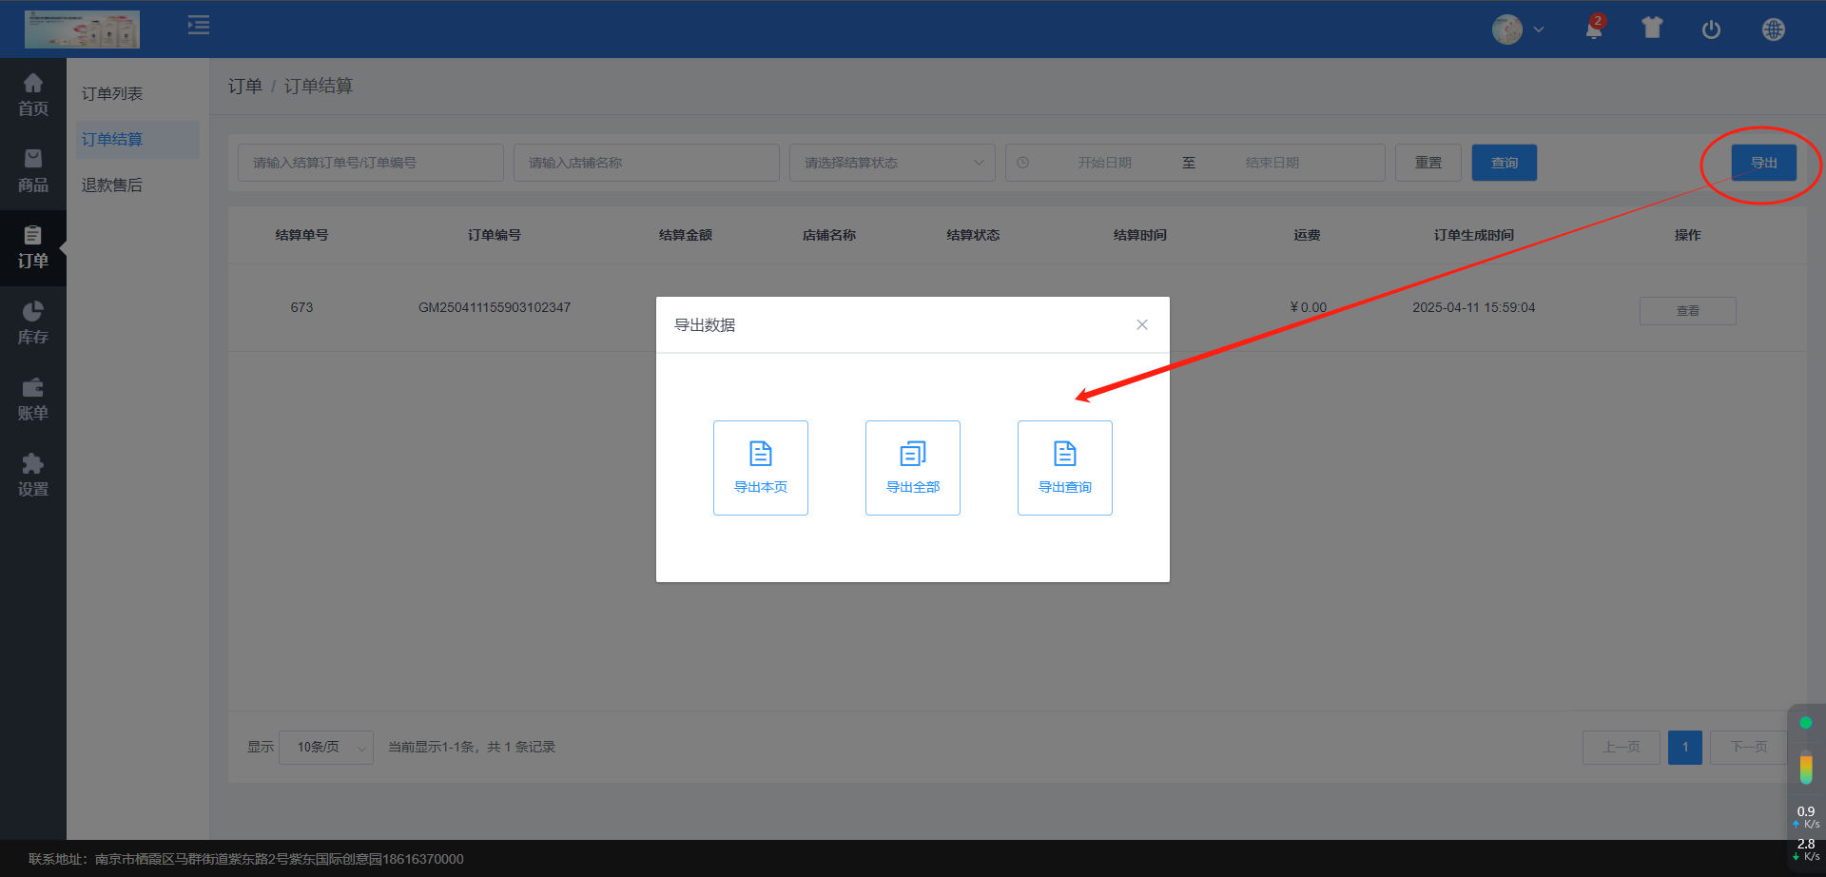Open the notification bell
1826x877 pixels.
pyautogui.click(x=1594, y=29)
